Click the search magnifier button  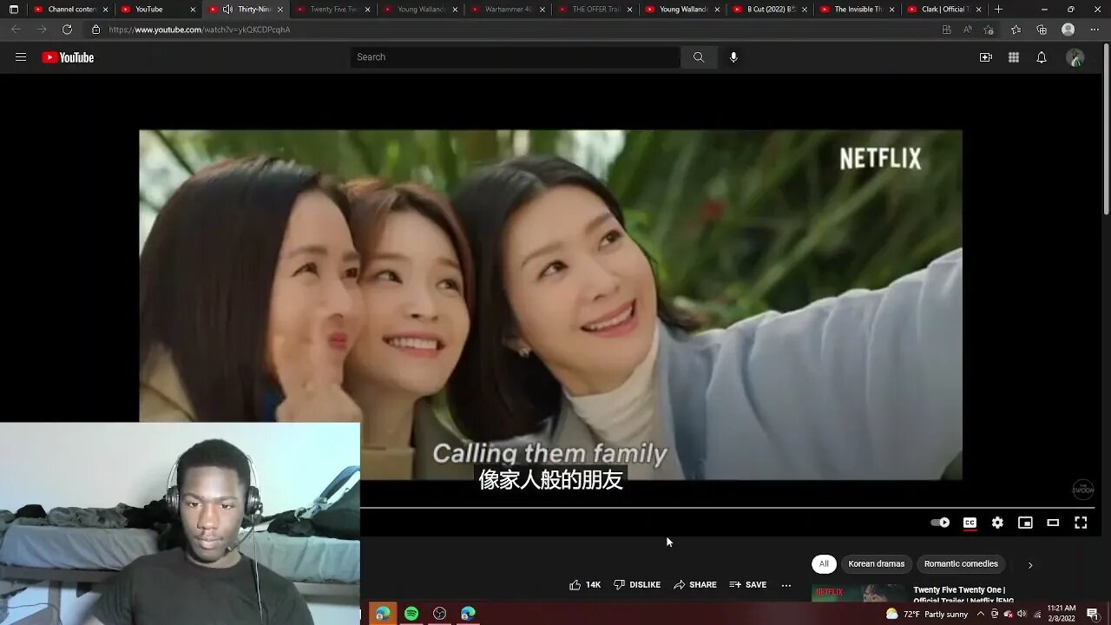(x=699, y=57)
